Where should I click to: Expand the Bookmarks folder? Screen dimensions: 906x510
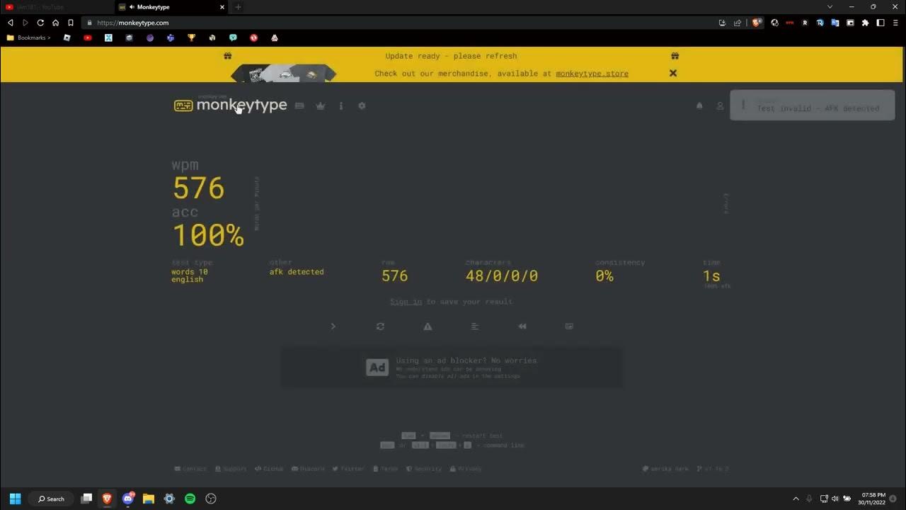28,38
